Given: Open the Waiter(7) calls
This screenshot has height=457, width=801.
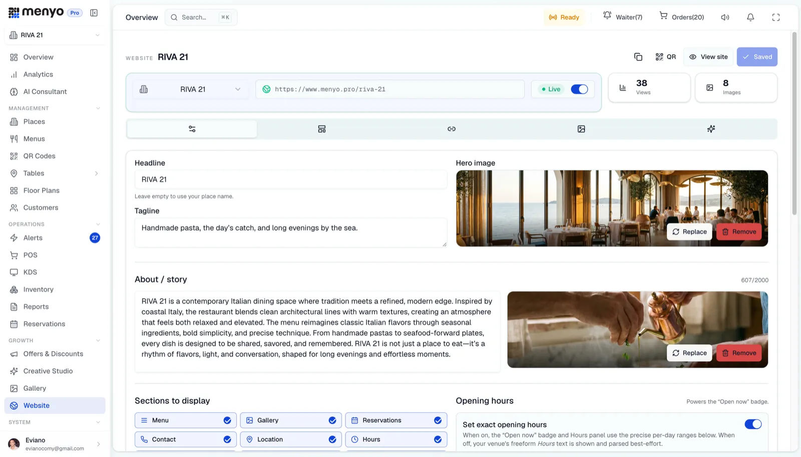Looking at the screenshot, I should point(623,17).
